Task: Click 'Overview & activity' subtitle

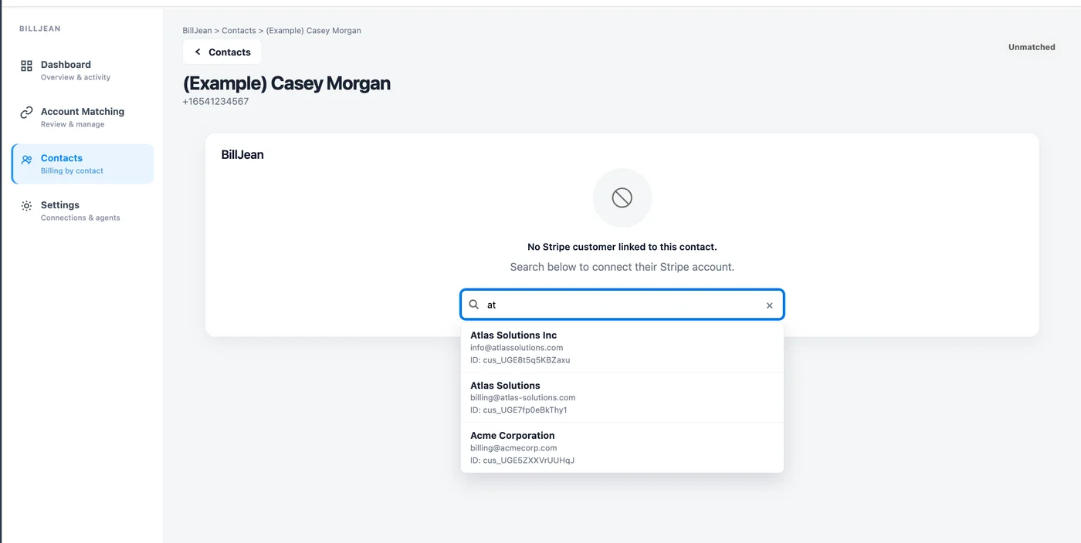Action: (x=76, y=77)
